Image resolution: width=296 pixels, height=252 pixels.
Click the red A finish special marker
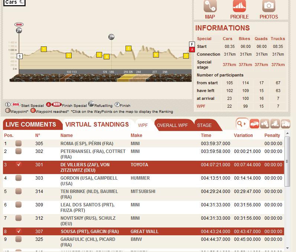coord(192,50)
